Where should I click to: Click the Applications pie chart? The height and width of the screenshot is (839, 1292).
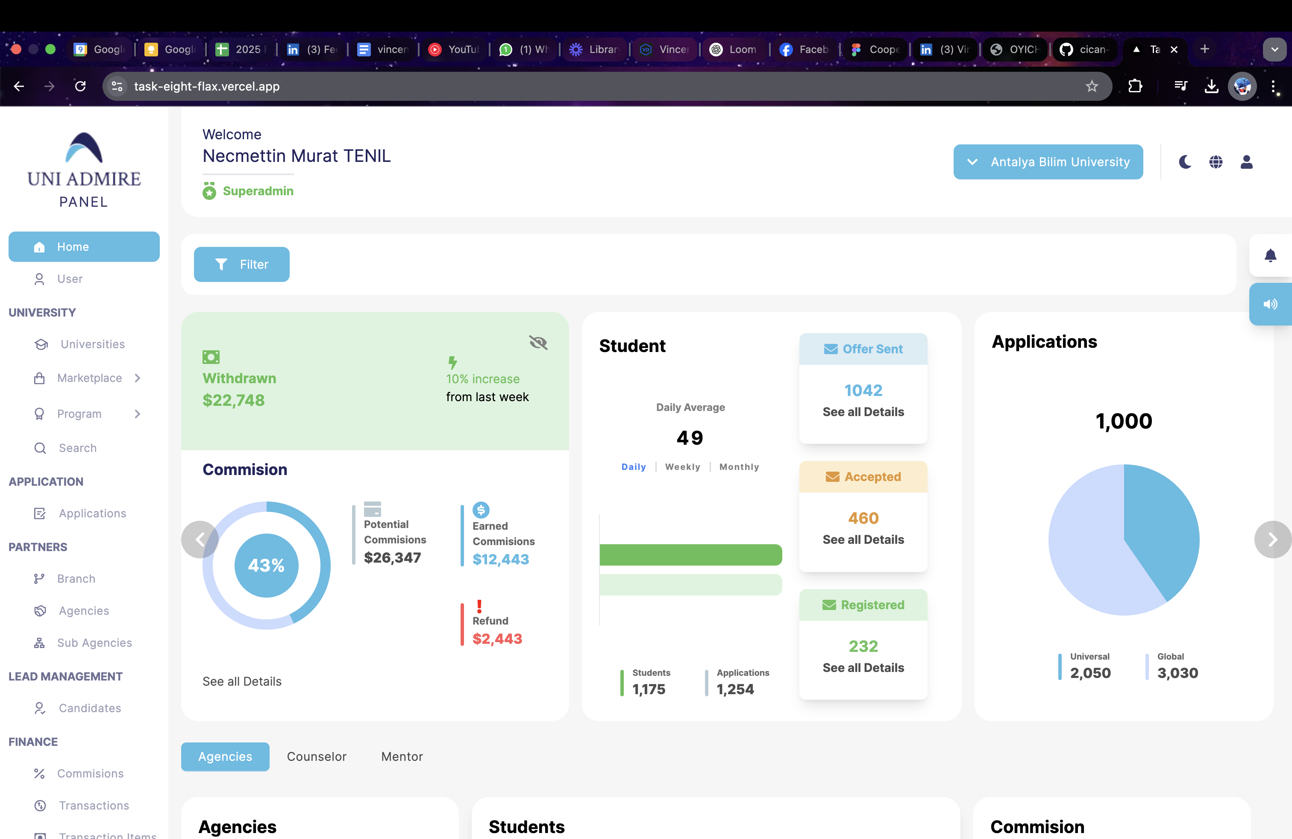click(1124, 540)
